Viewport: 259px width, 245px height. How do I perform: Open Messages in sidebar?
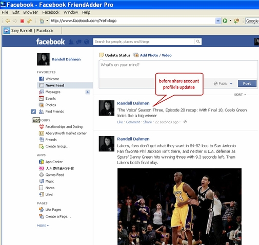(x=53, y=92)
